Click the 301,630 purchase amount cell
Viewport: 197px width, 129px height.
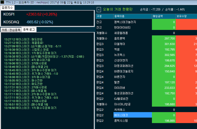pyautogui.click(x=164, y=44)
